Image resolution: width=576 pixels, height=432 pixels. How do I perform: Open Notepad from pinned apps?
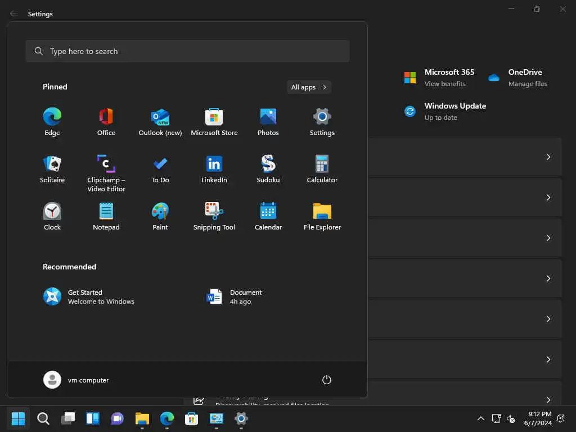[x=106, y=217]
